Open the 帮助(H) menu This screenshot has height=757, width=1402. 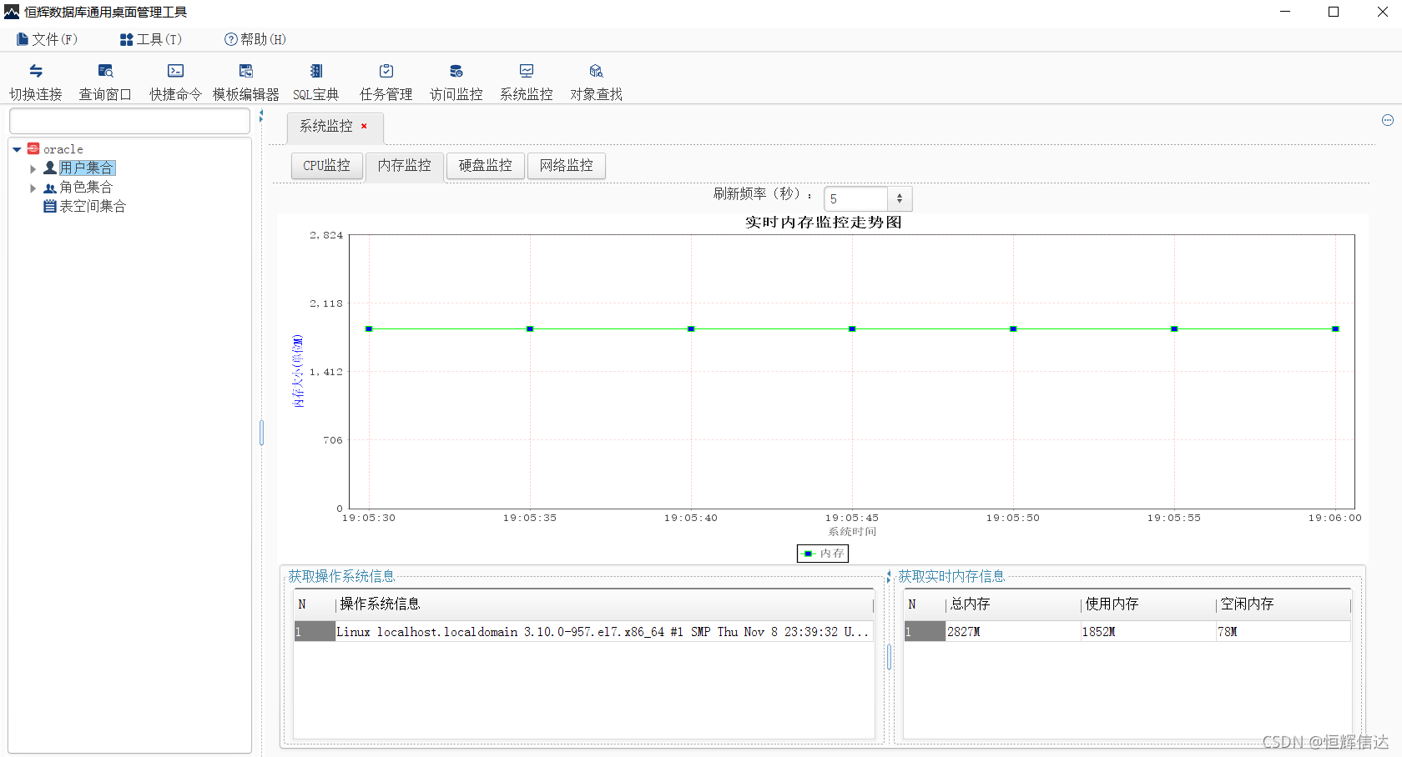coord(255,39)
